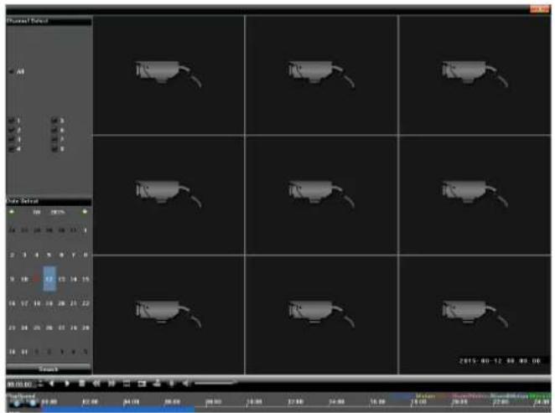Click the Search button under the calendar
The height and width of the screenshot is (413, 555).
pyautogui.click(x=49, y=369)
